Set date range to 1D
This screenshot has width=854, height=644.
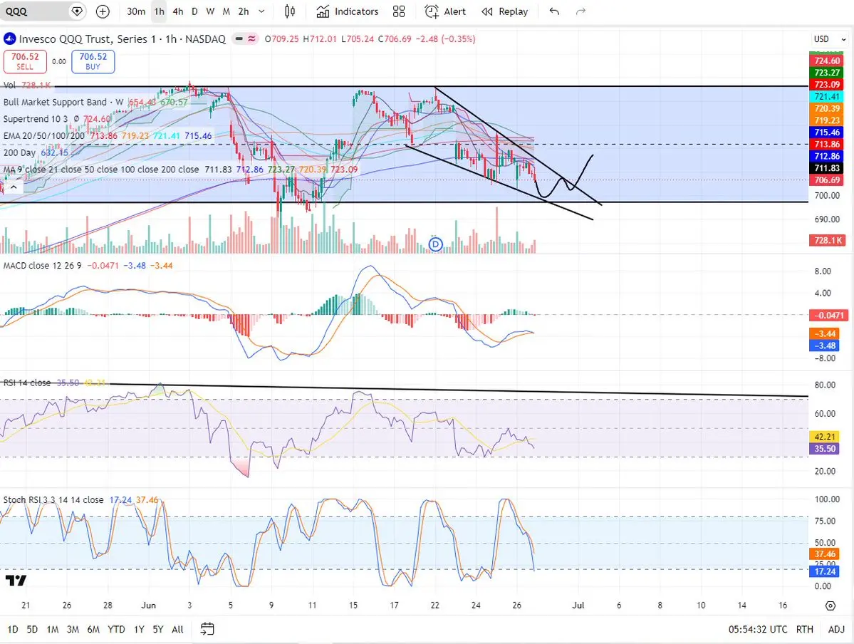(13, 629)
